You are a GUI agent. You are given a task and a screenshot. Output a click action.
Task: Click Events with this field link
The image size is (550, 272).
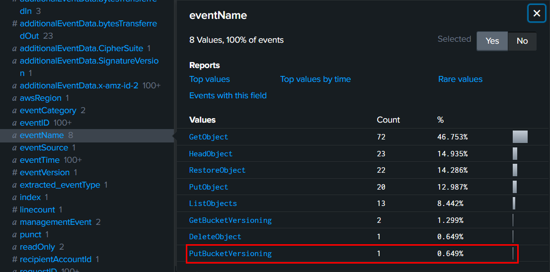click(x=228, y=95)
